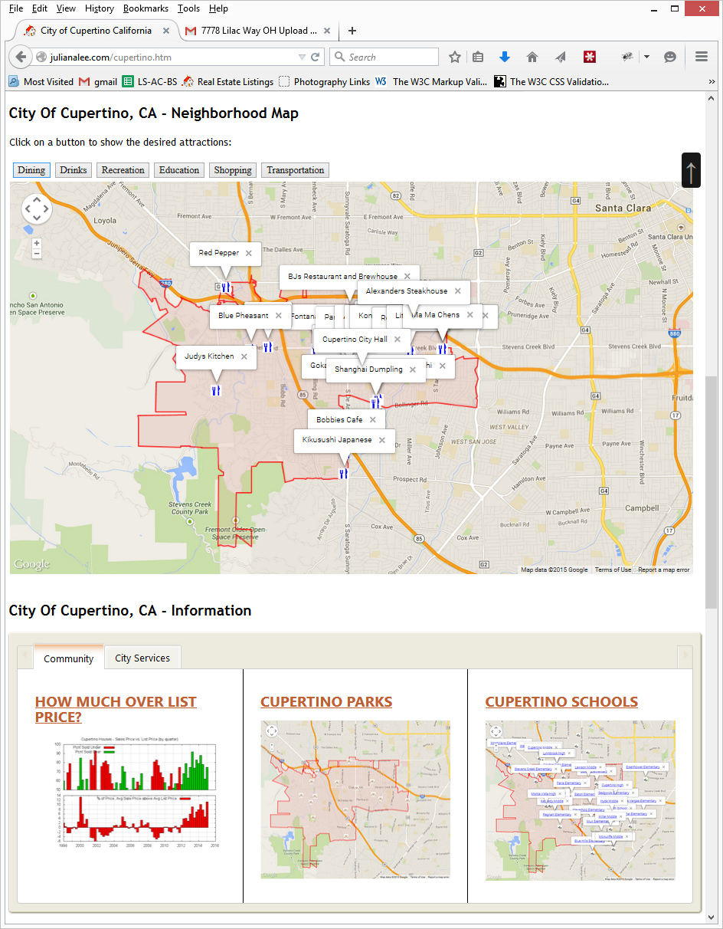Click the smiley face toolbar icon

coord(670,57)
